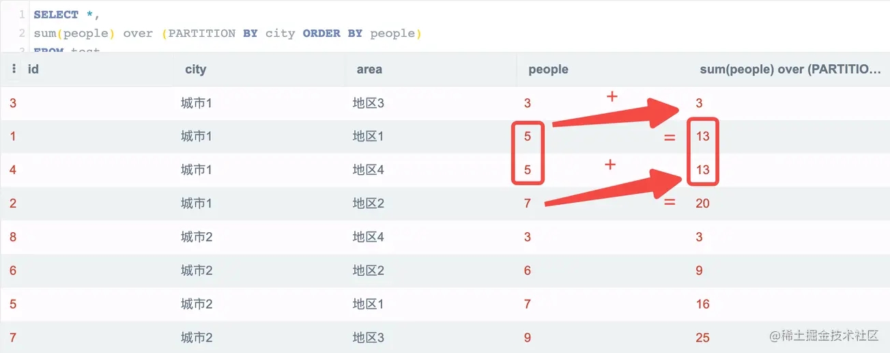
Task: Click line number 2 in the SQL editor
Action: click(x=22, y=33)
